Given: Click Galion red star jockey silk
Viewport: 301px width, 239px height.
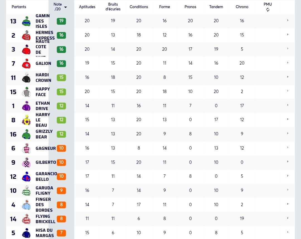Looking at the screenshot, I should click(x=26, y=64).
